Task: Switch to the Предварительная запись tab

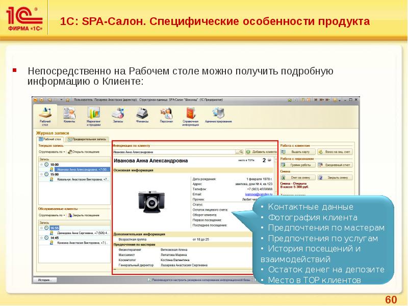Action: tap(87, 139)
